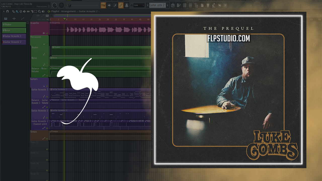Select the Guitar Acoustic 1 pattern

coord(14,36)
